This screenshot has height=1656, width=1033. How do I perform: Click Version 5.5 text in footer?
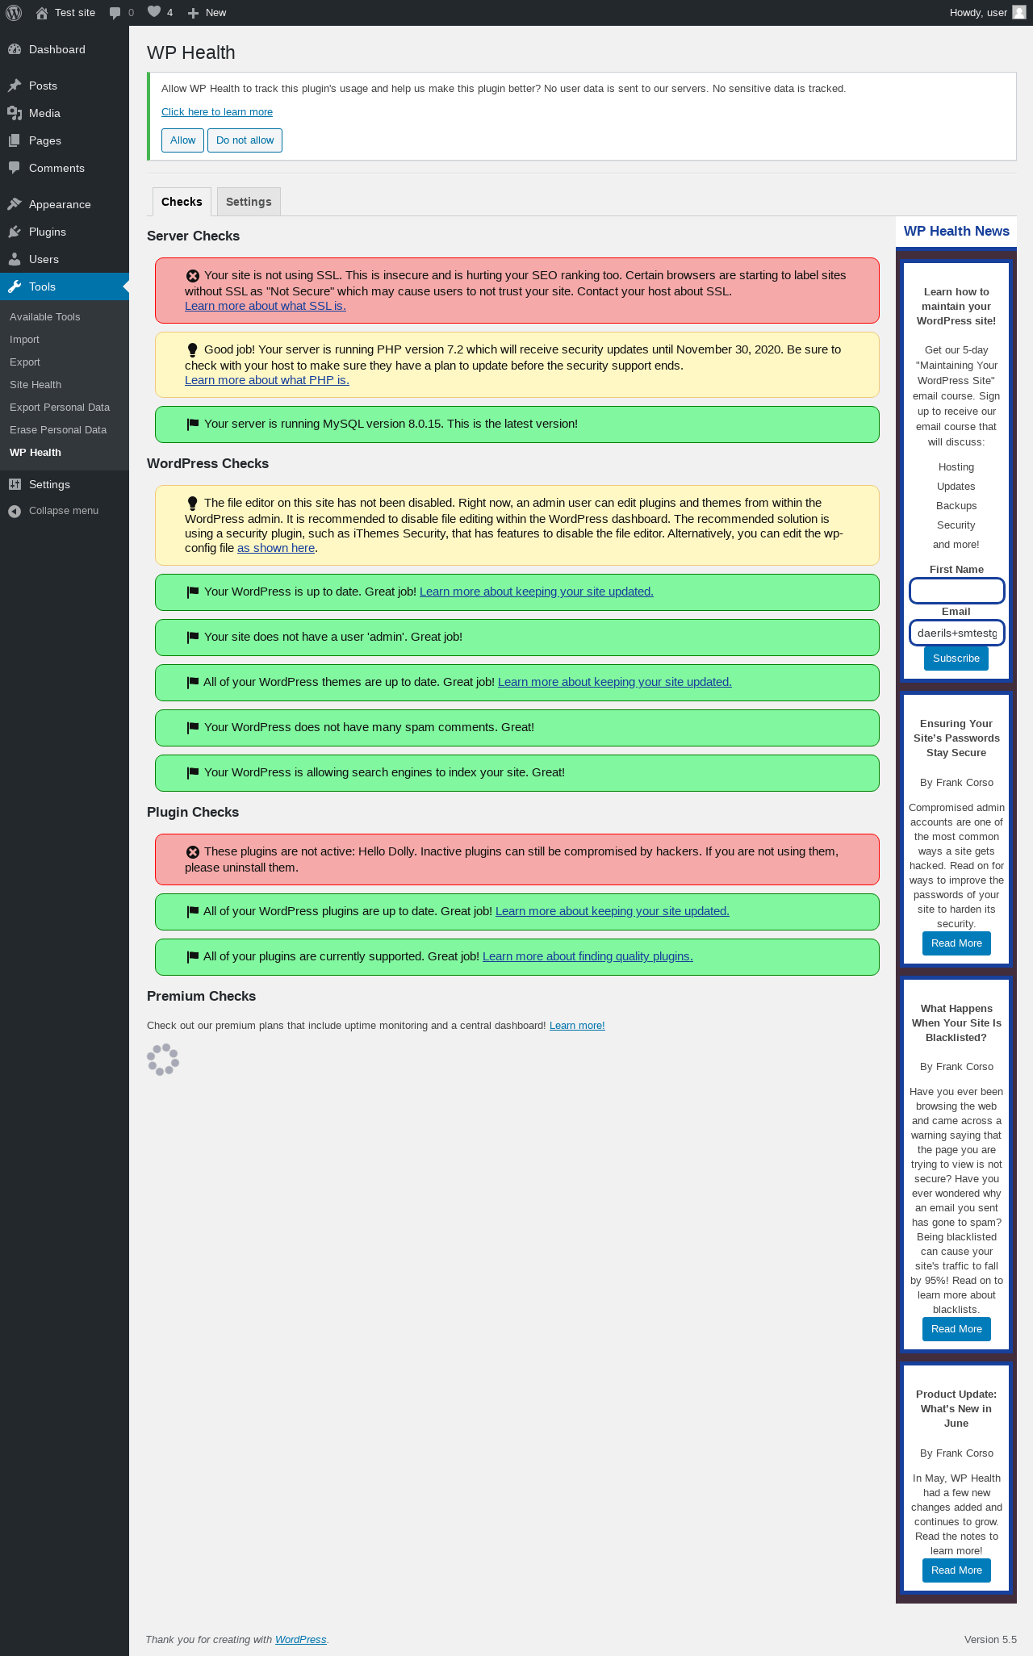(990, 1640)
